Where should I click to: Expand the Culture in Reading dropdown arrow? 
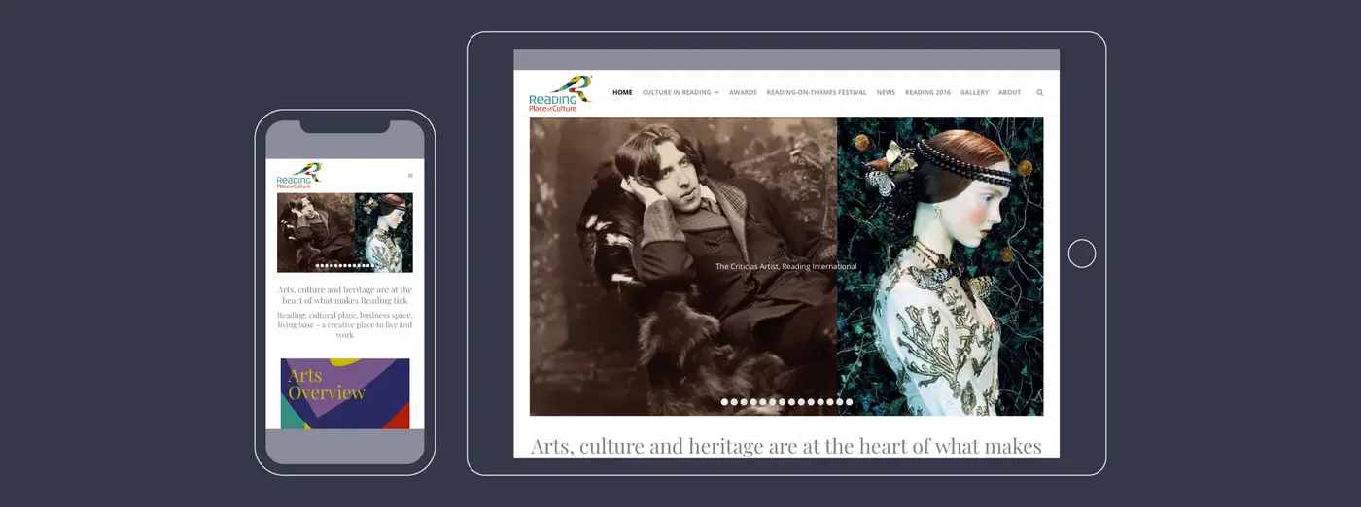click(x=716, y=93)
